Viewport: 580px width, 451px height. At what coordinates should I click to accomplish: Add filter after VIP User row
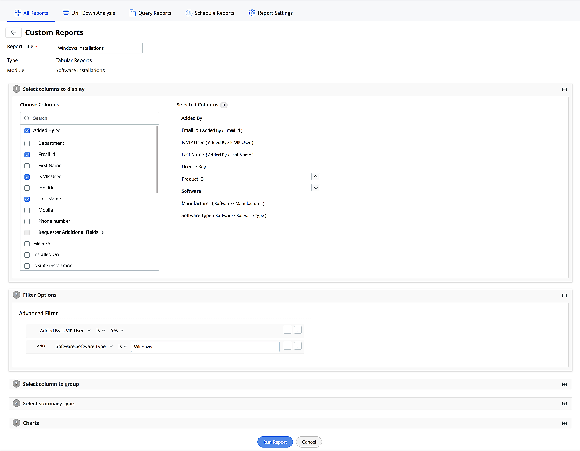coord(298,330)
